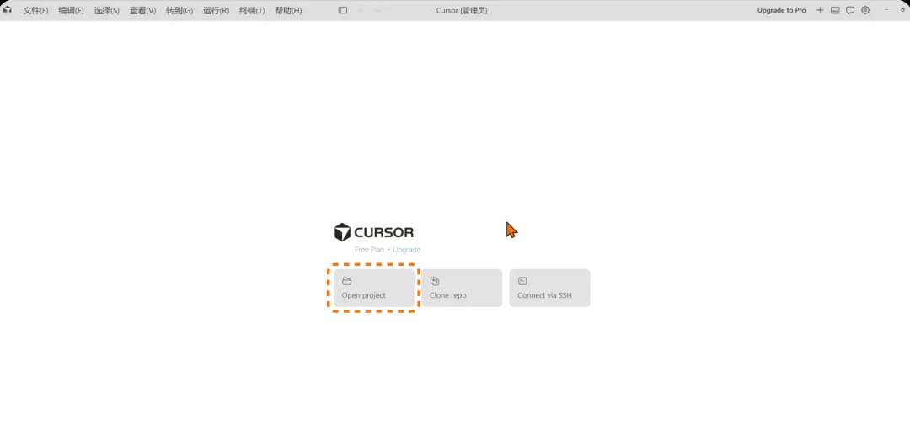Click the Cursor [管理员] window title
The width and height of the screenshot is (910, 429).
tap(463, 10)
